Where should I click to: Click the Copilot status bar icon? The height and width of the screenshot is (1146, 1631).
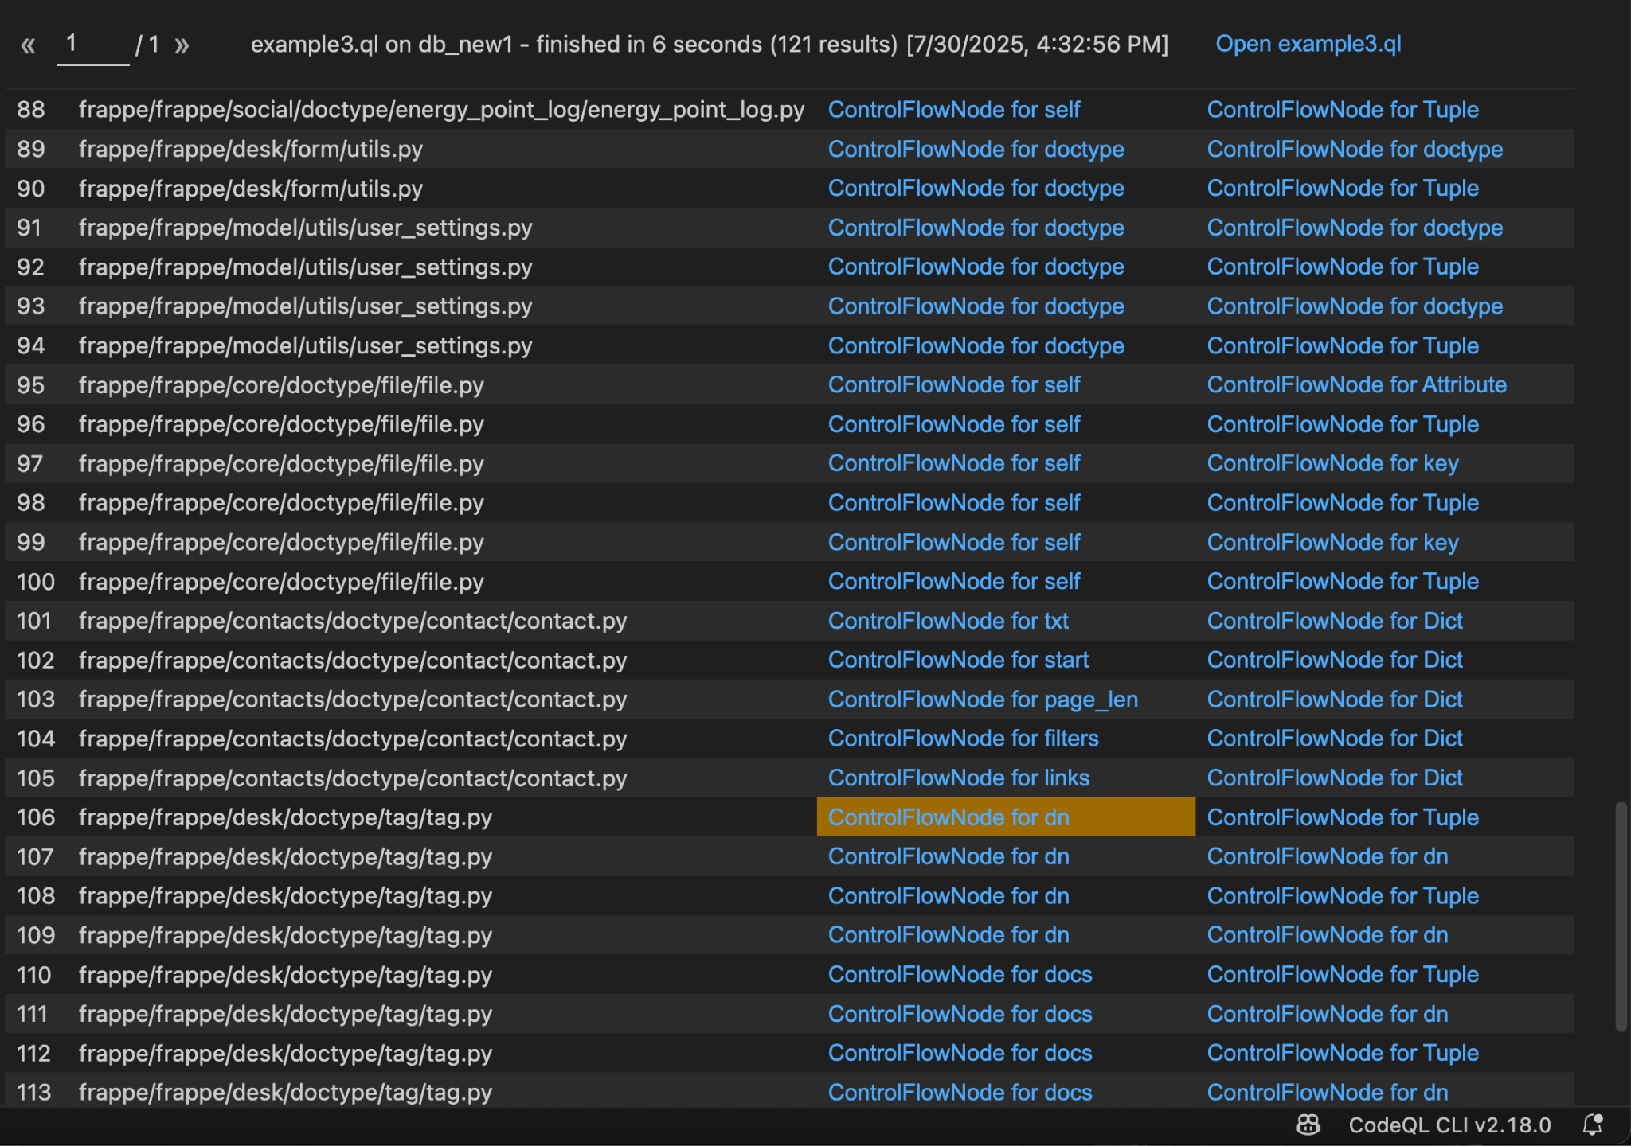tap(1308, 1125)
